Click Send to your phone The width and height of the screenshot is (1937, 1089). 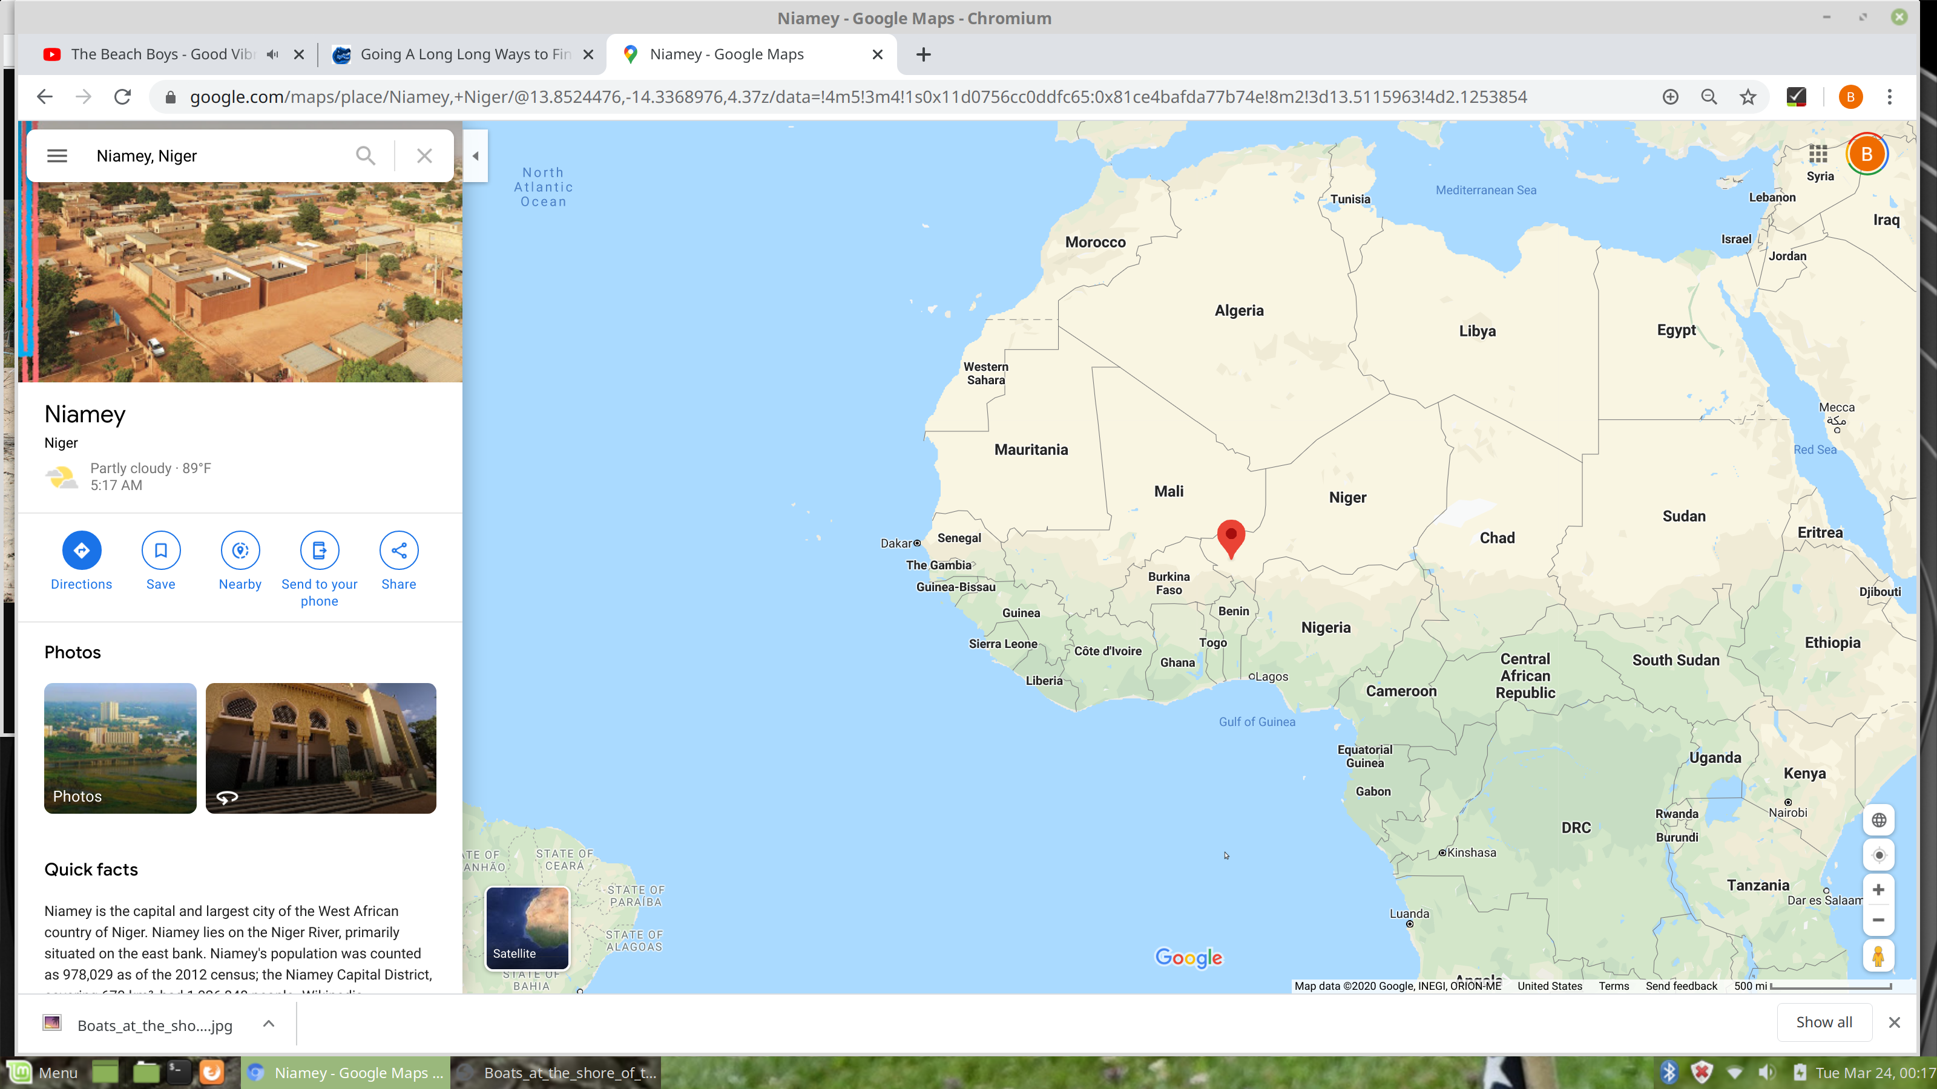(x=320, y=570)
